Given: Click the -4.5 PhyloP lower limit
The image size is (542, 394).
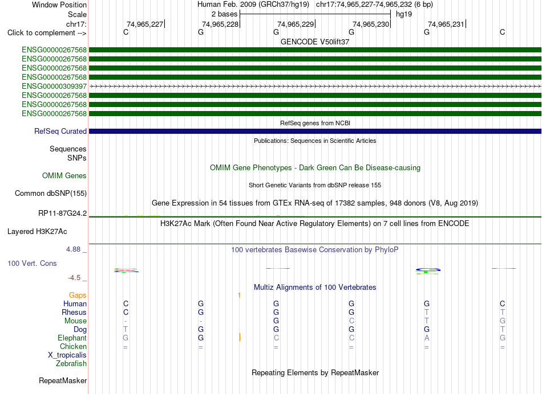Looking at the screenshot, I should pyautogui.click(x=74, y=278).
